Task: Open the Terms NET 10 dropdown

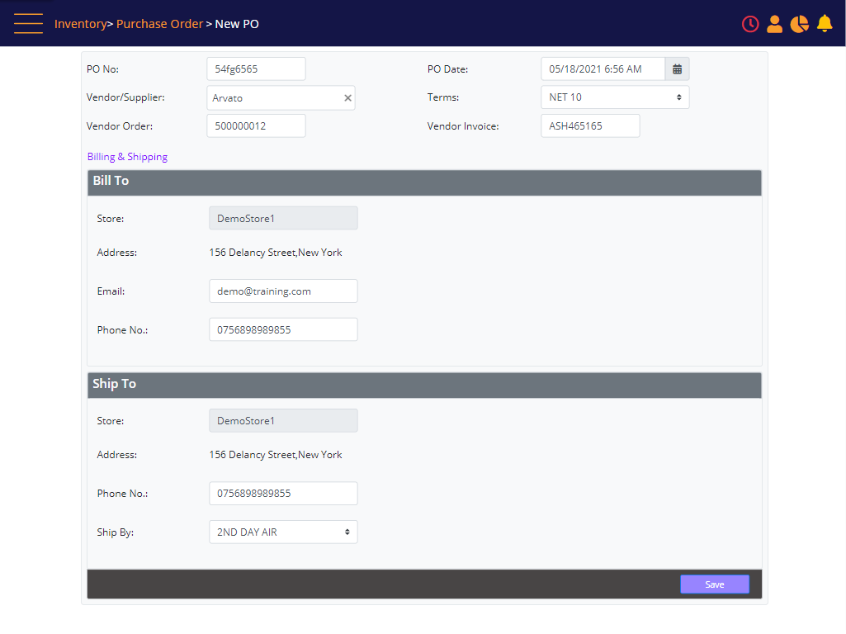Action: point(615,97)
